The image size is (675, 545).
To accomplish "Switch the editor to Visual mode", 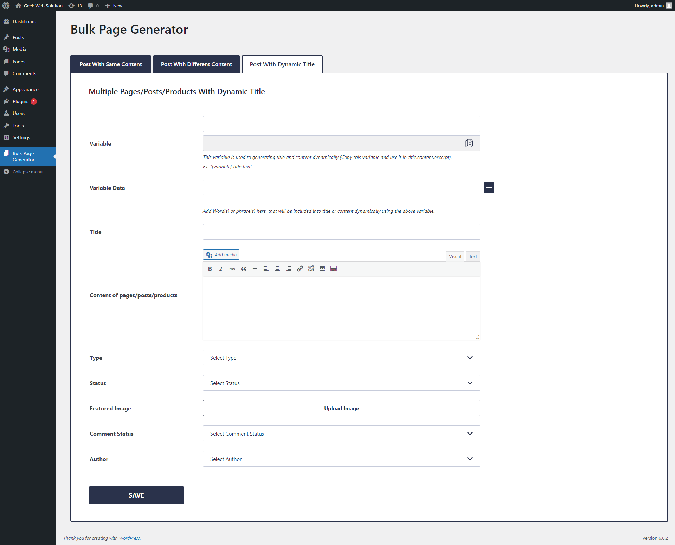I will [x=455, y=256].
